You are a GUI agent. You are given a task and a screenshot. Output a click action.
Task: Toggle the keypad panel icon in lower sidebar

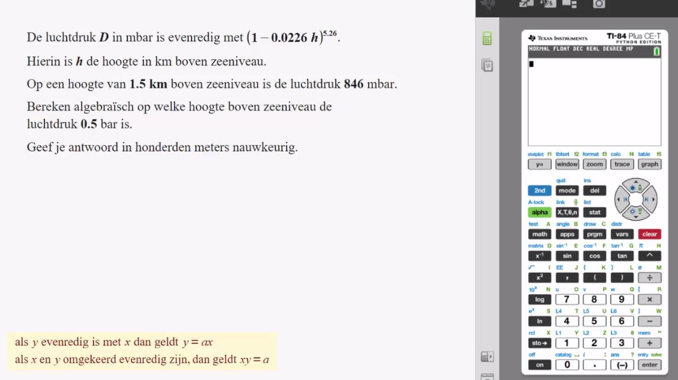[x=487, y=357]
